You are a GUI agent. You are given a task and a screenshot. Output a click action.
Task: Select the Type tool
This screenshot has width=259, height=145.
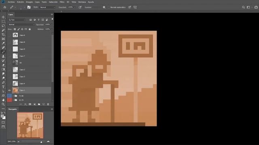[x=3, y=87]
